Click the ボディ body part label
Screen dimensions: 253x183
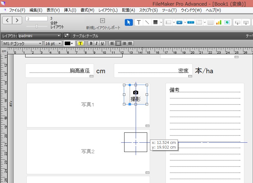tap(11, 104)
